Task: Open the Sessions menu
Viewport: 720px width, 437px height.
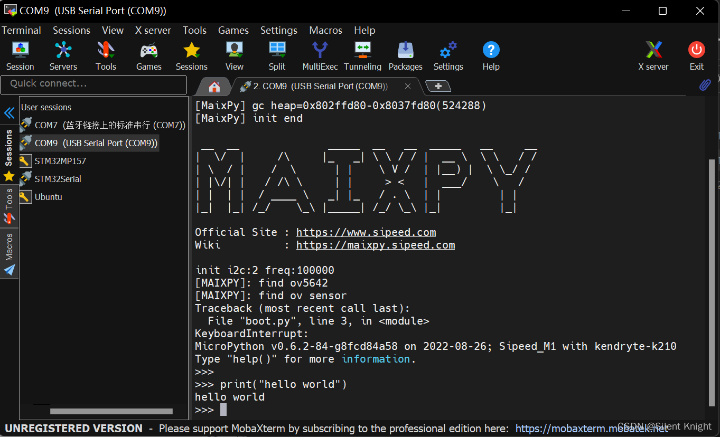Action: point(71,30)
